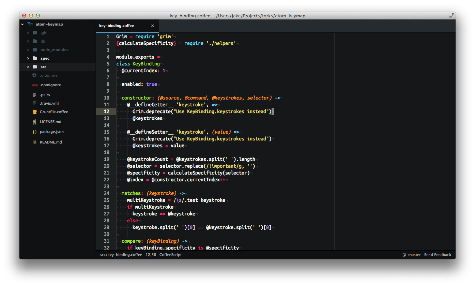Click the gear icon beside .gitignore
The height and width of the screenshot is (286, 475).
(x=34, y=75)
